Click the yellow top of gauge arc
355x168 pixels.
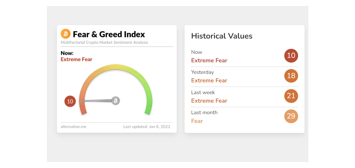pyautogui.click(x=116, y=67)
